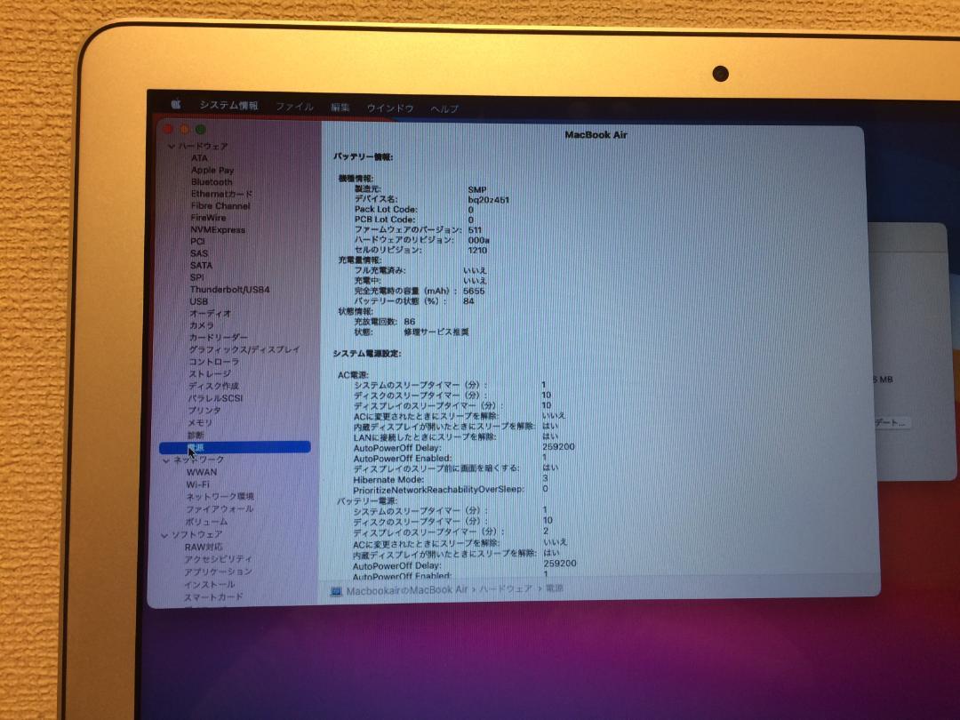The image size is (960, 720).
Task: Select 診断 in the sidebar
Action: [x=196, y=435]
